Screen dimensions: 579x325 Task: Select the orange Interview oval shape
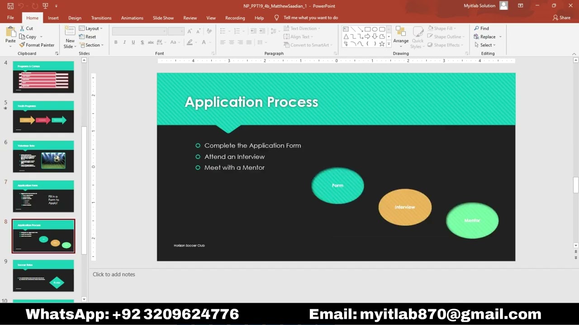pos(405,207)
